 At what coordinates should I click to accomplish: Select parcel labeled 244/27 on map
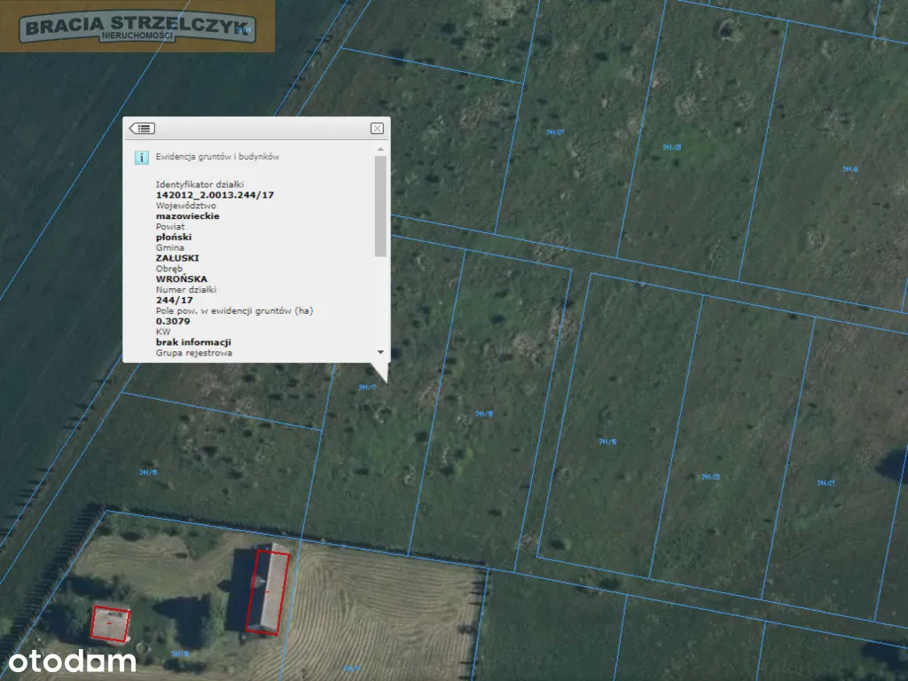coord(556,132)
